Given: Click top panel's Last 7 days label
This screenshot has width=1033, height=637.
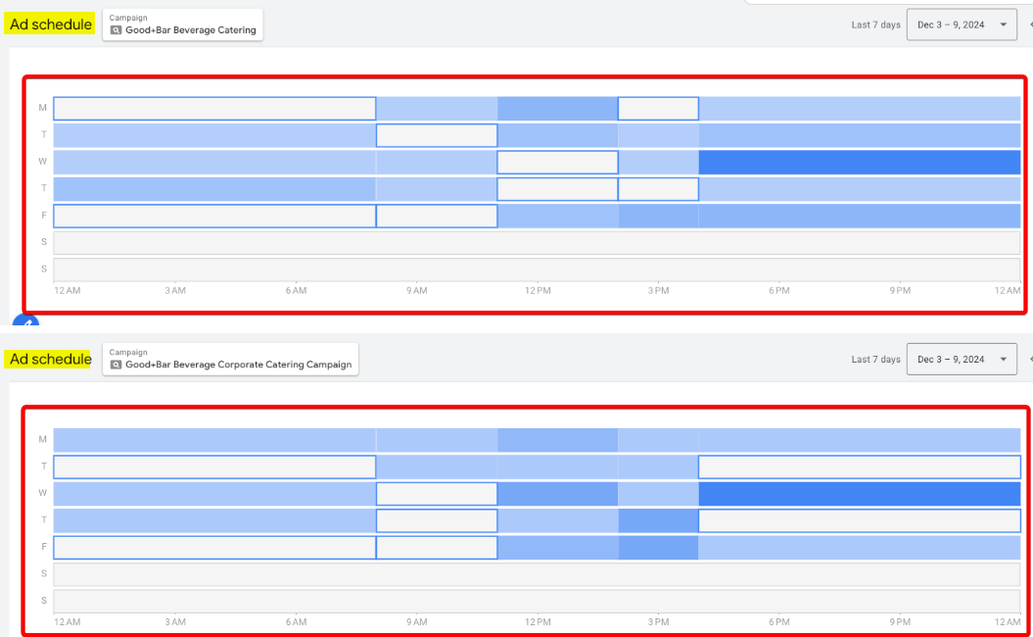Looking at the screenshot, I should (875, 24).
